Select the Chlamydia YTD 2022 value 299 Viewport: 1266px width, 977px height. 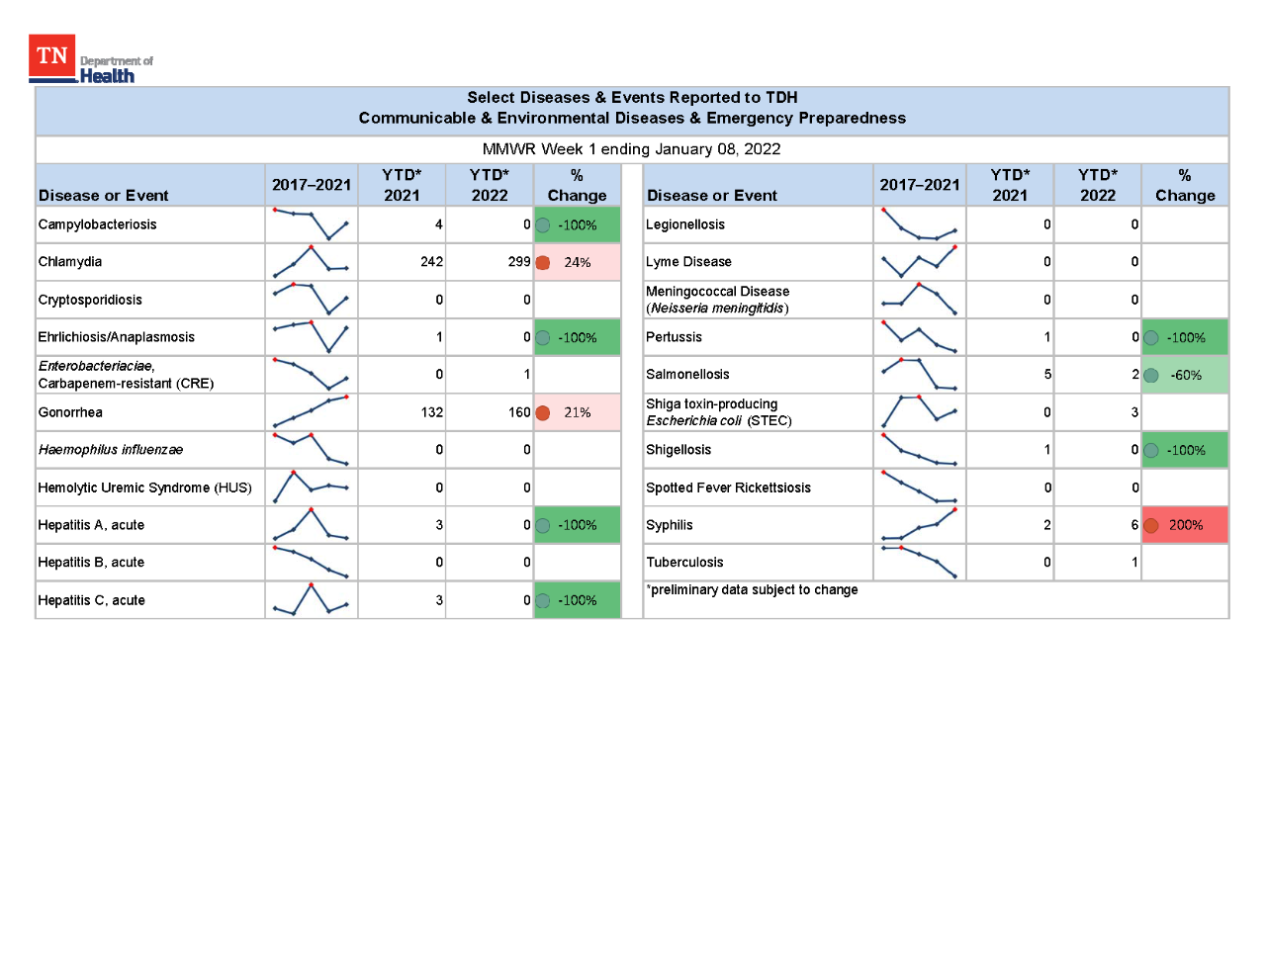[x=519, y=262]
